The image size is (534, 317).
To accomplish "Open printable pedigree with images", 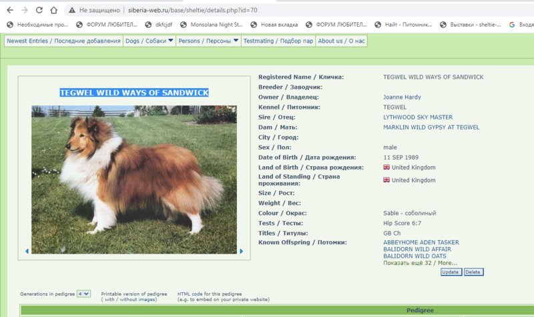I will 109,300.
